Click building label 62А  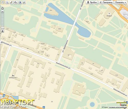click(x=53, y=47)
